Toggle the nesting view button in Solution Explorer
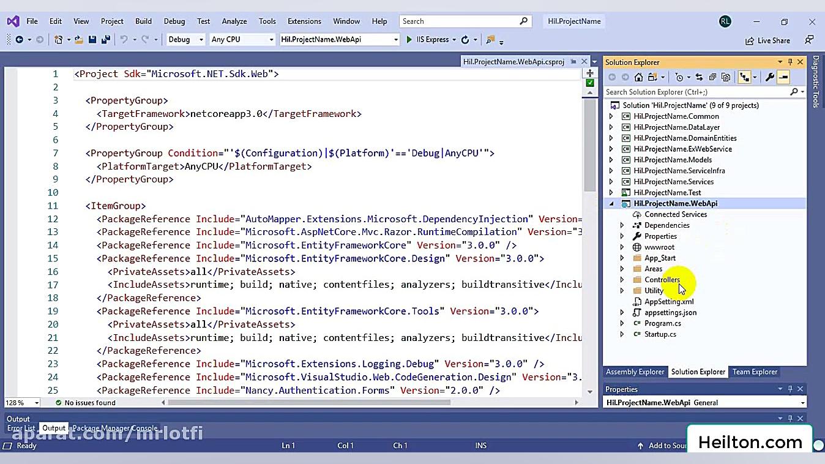The height and width of the screenshot is (464, 825). point(744,77)
